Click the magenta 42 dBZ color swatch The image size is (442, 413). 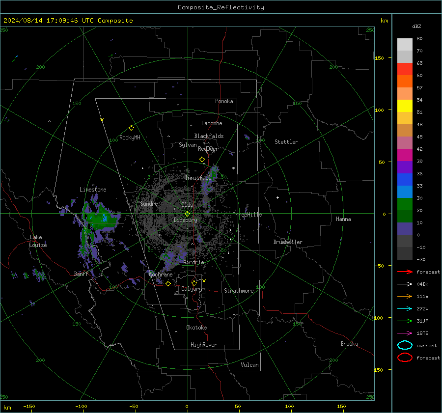pyautogui.click(x=405, y=155)
